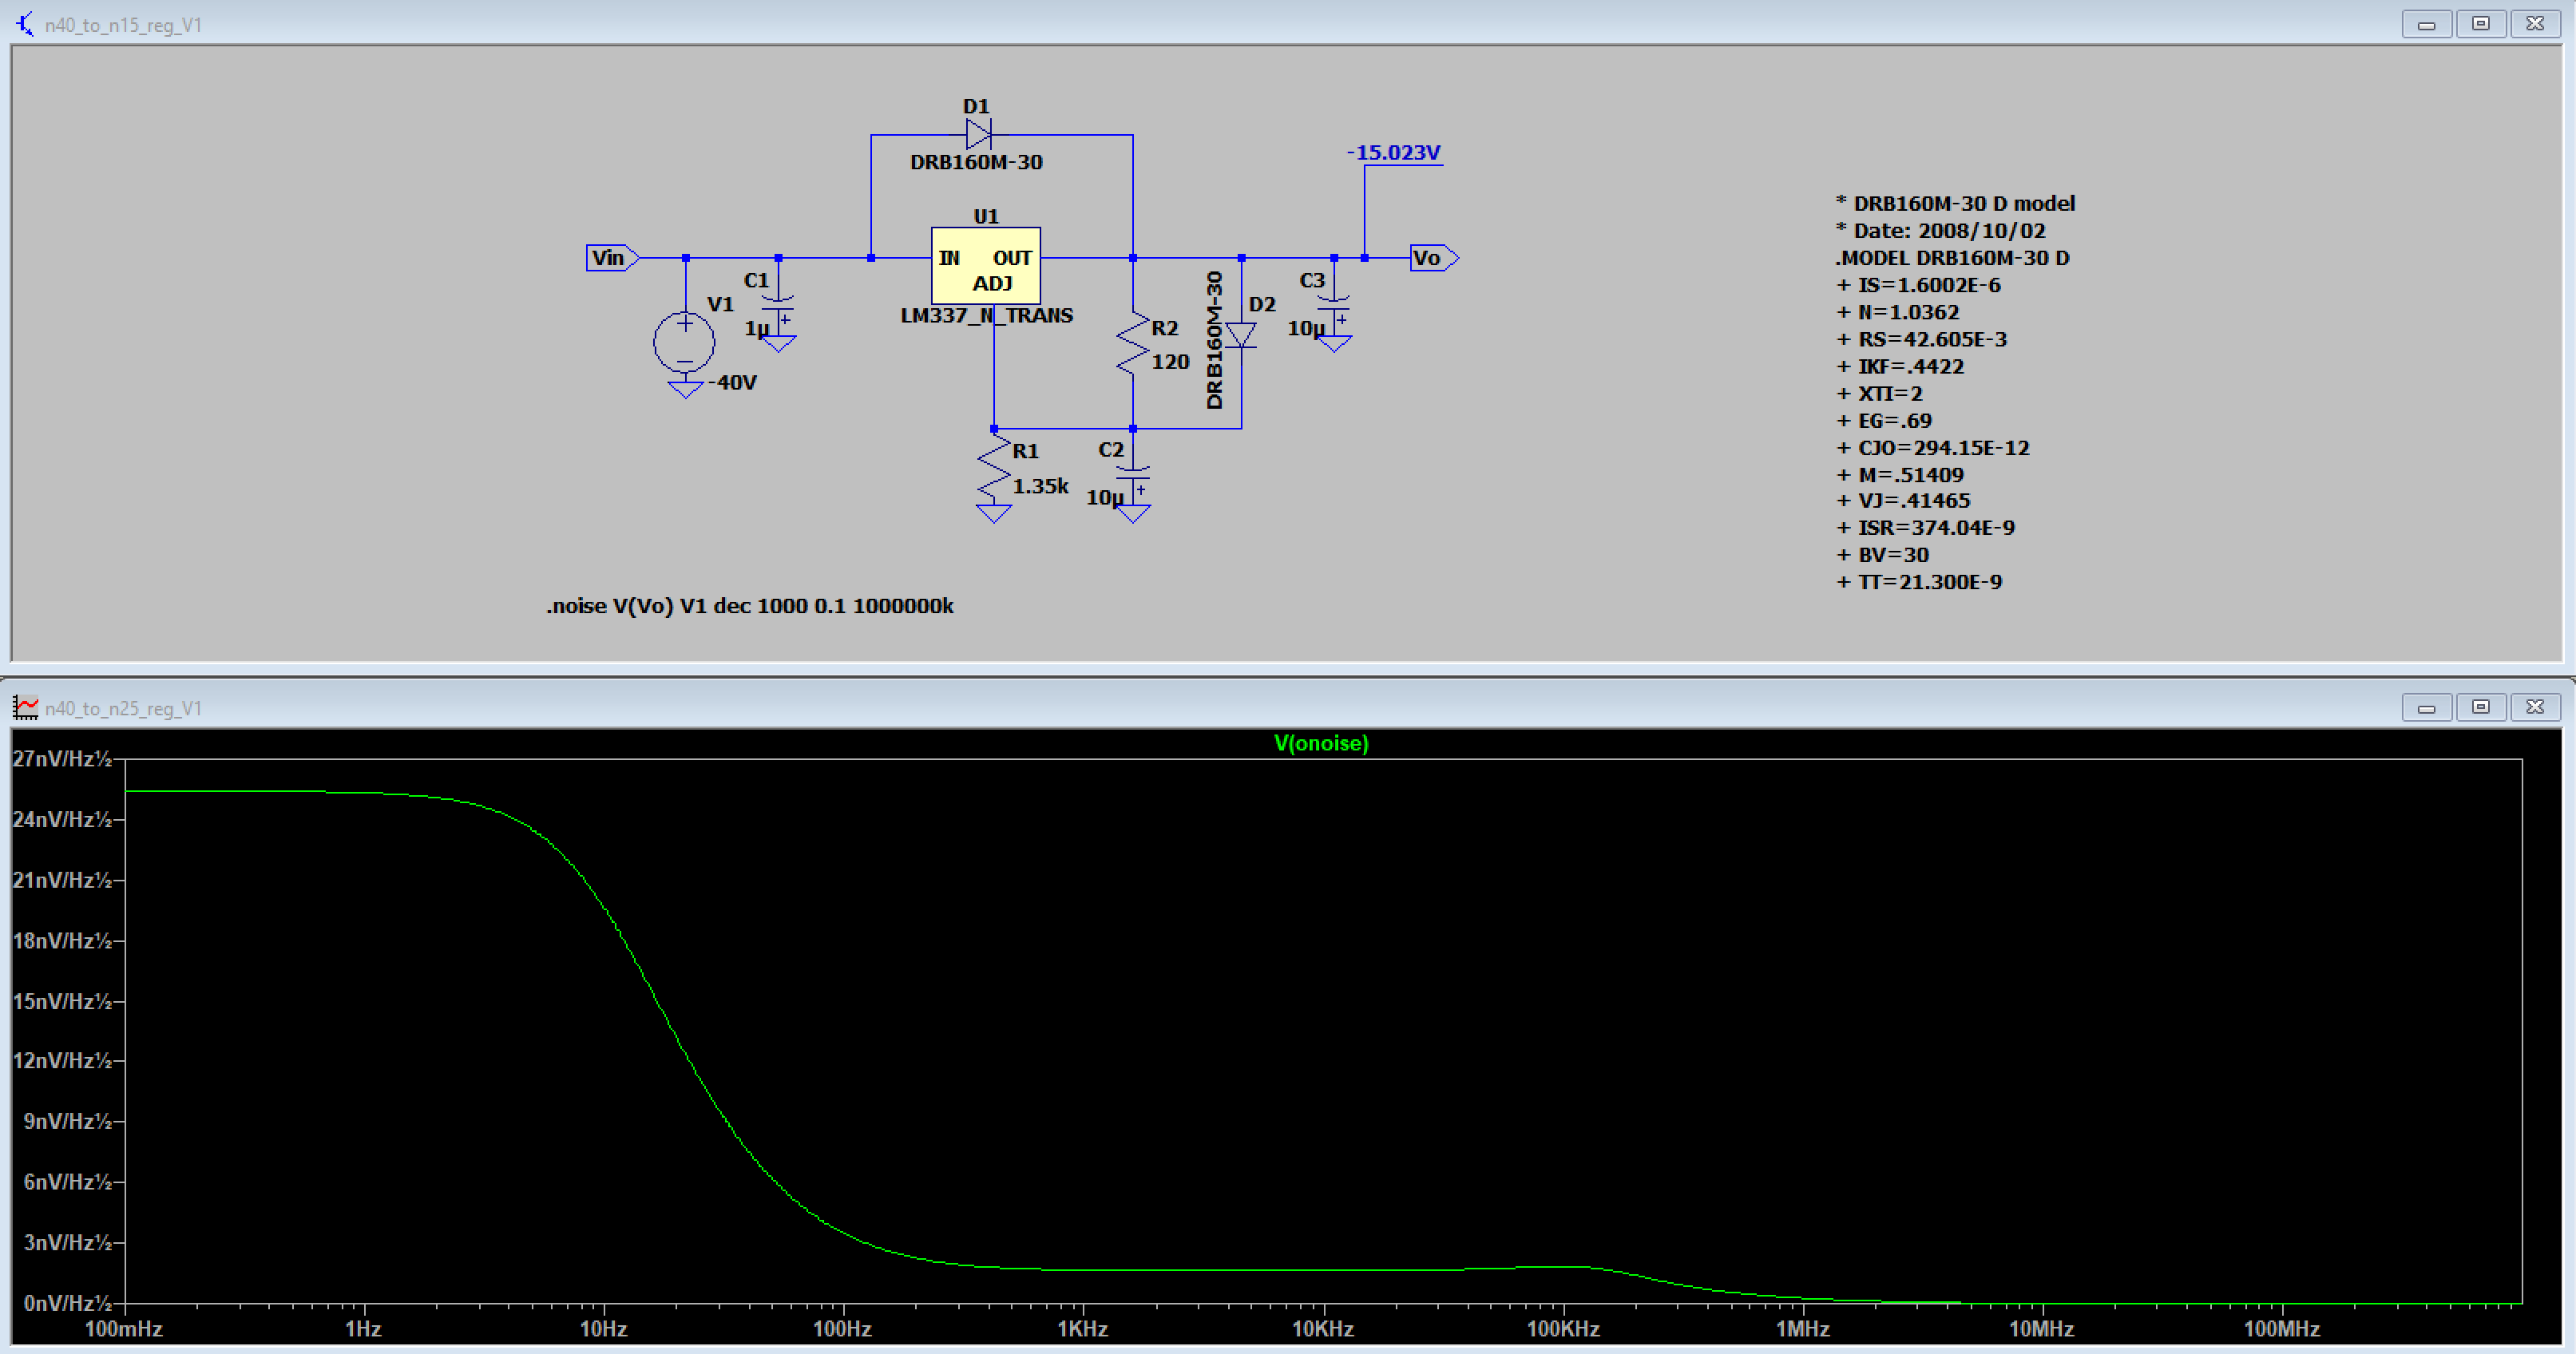The height and width of the screenshot is (1354, 2576).
Task: Click capacitor C1 symbol
Action: click(778, 302)
